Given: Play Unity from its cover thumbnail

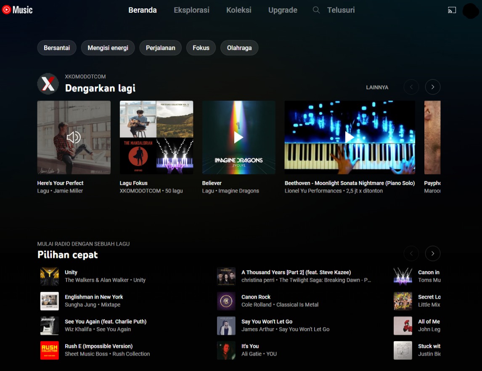Looking at the screenshot, I should [x=50, y=277].
